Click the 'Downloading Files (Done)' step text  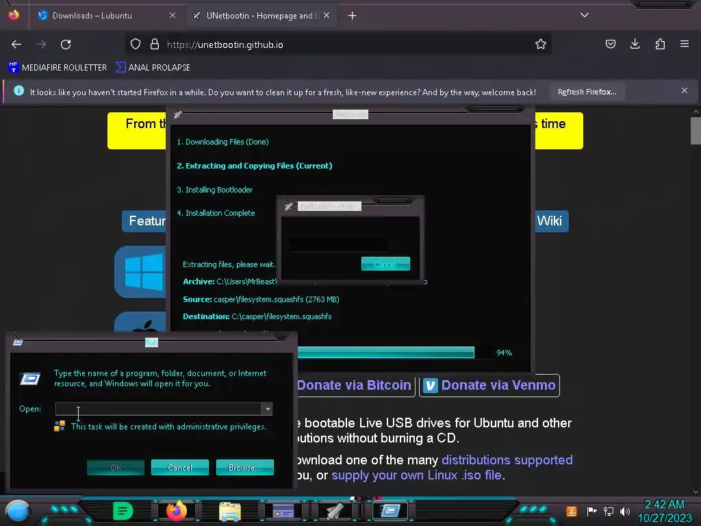pos(222,142)
